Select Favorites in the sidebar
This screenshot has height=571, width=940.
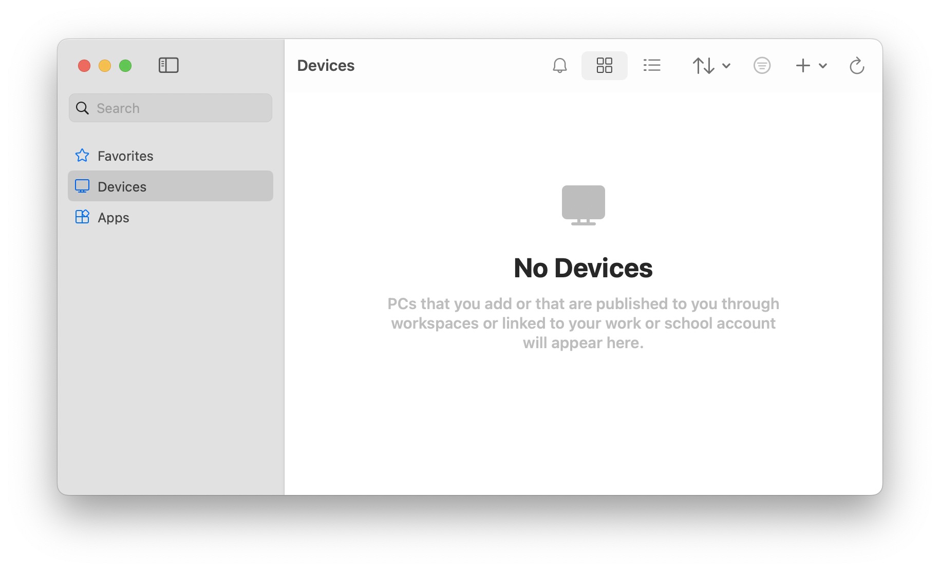125,156
